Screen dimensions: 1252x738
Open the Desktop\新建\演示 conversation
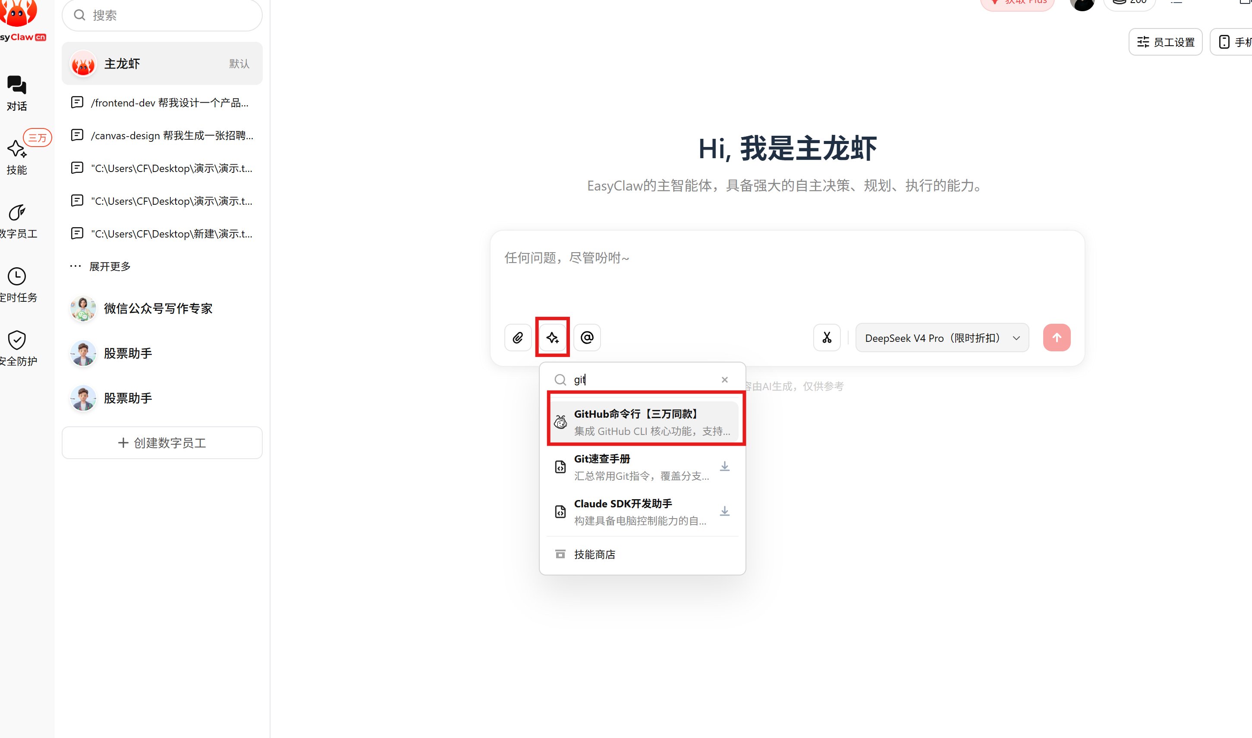coord(162,234)
